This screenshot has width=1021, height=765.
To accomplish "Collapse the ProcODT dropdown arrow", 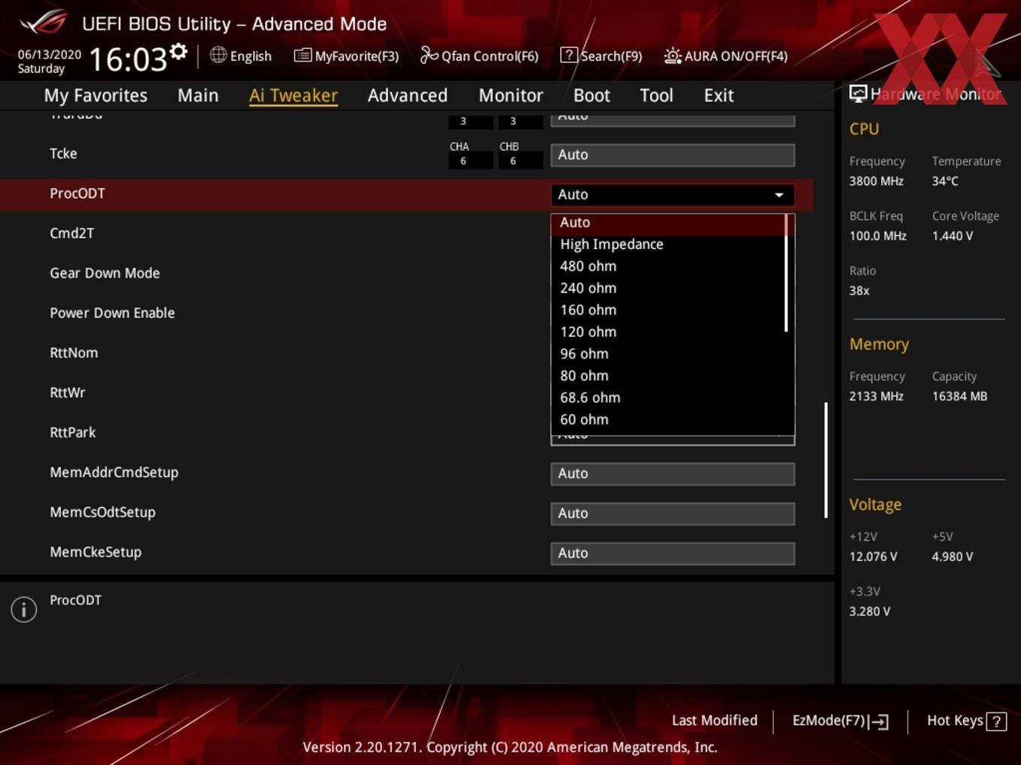I will (779, 195).
